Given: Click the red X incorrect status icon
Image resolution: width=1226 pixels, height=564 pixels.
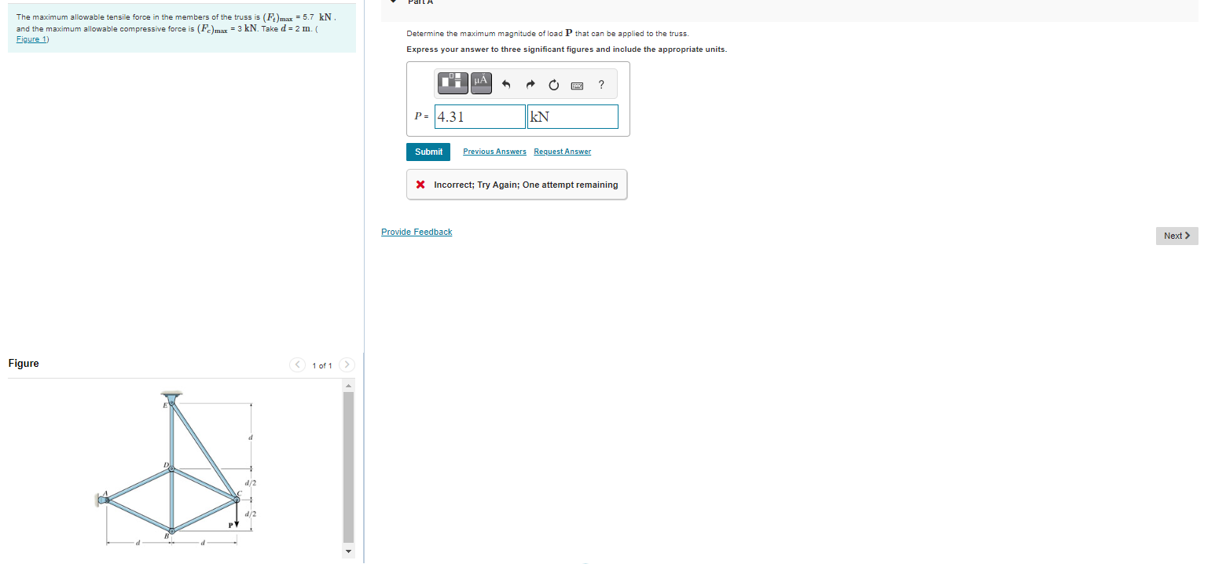Looking at the screenshot, I should (419, 184).
